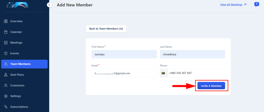Click the Meetings icon in sidebar
Viewport: 264px width, 112px height.
(6, 43)
